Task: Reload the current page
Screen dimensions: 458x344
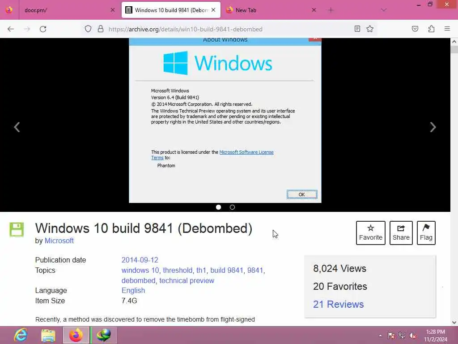Action: point(43,29)
